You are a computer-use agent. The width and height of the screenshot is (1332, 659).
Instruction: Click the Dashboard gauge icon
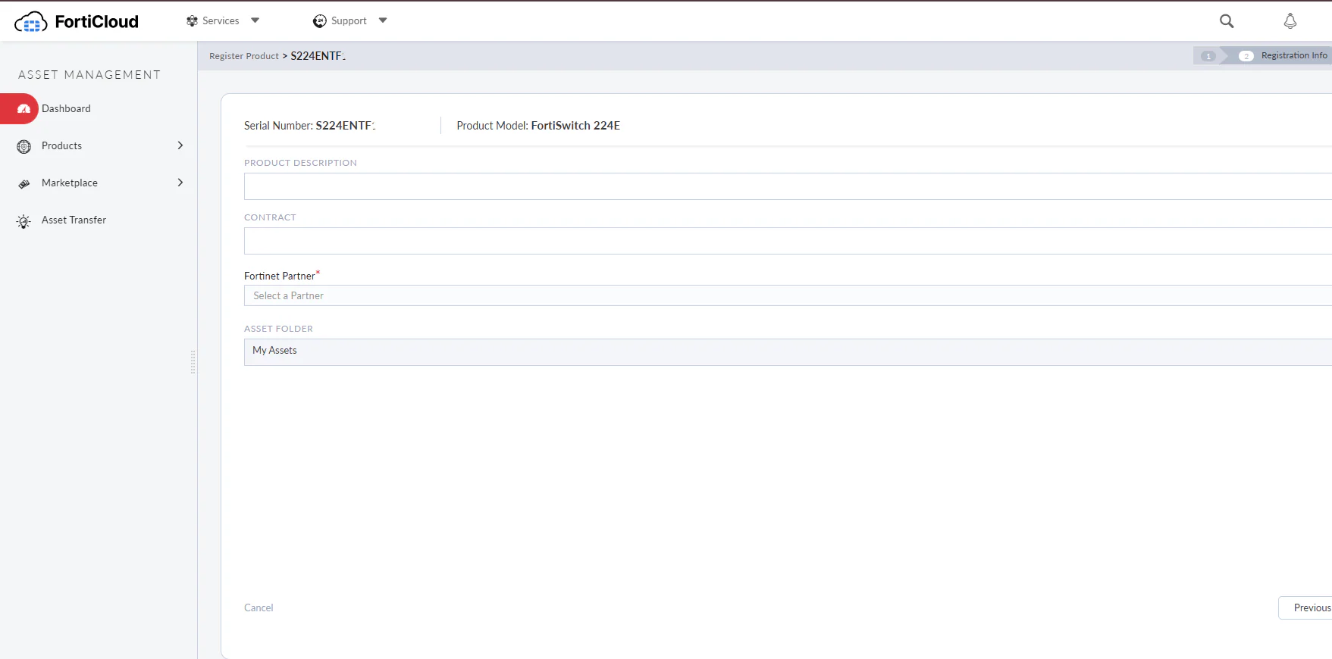point(24,109)
